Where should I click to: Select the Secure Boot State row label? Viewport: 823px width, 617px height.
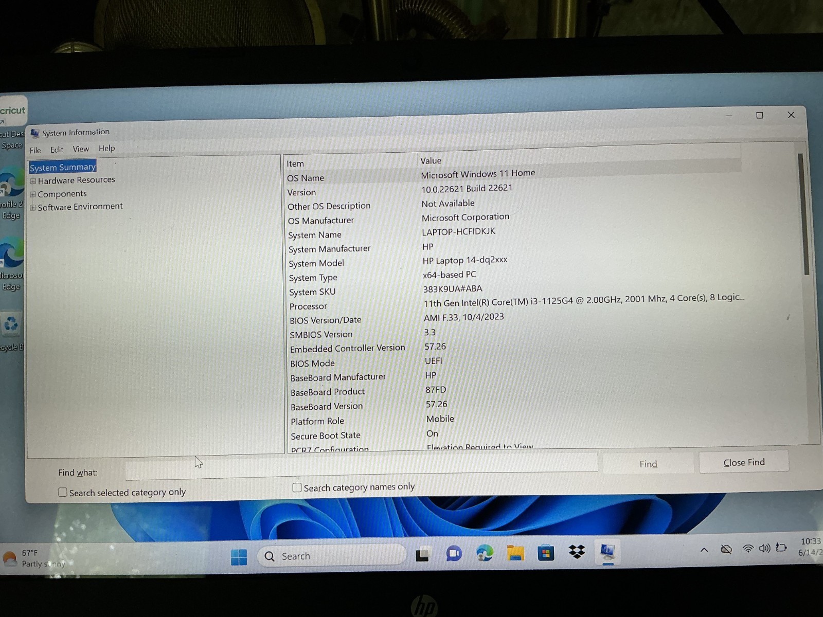coord(326,435)
